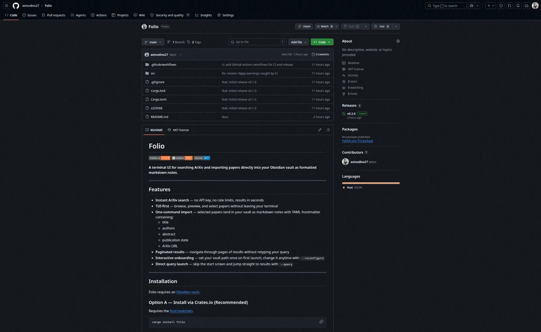The width and height of the screenshot is (541, 332).
Task: Select the README tab in file viewer
Action: (154, 130)
